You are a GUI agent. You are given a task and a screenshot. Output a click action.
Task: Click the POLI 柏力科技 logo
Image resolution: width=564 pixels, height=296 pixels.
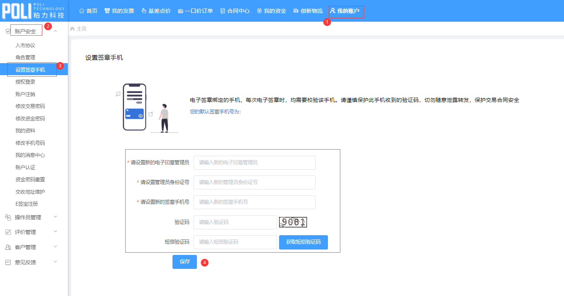tap(34, 11)
